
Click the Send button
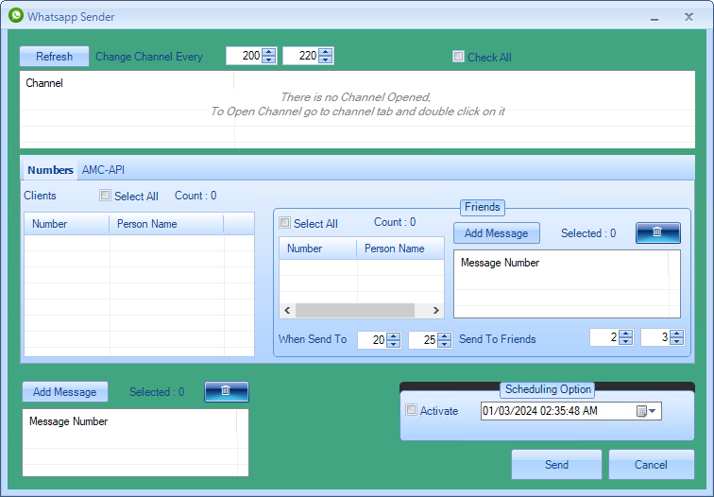point(556,465)
